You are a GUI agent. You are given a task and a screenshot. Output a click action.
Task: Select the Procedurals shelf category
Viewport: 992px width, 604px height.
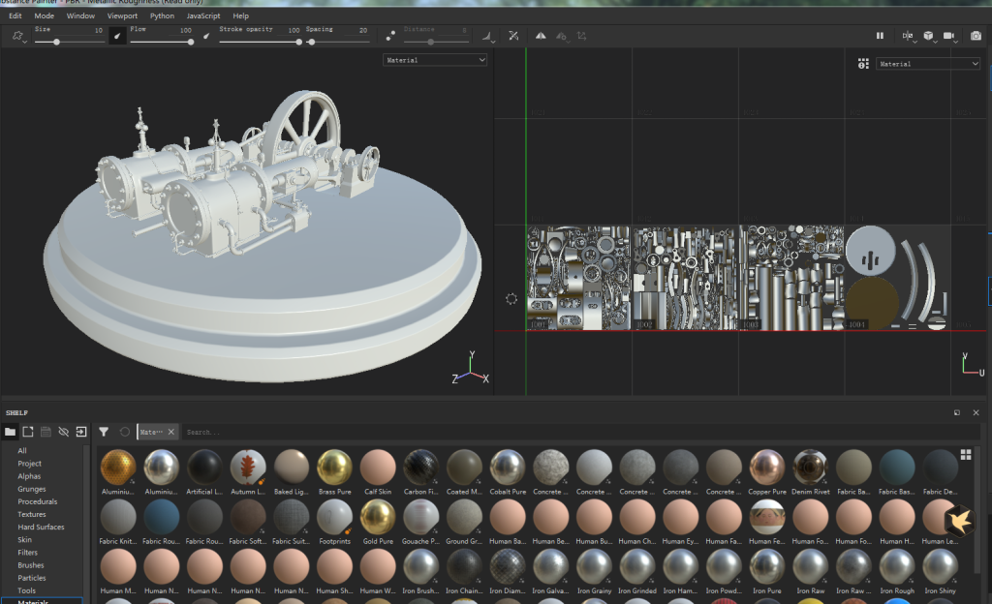(38, 501)
